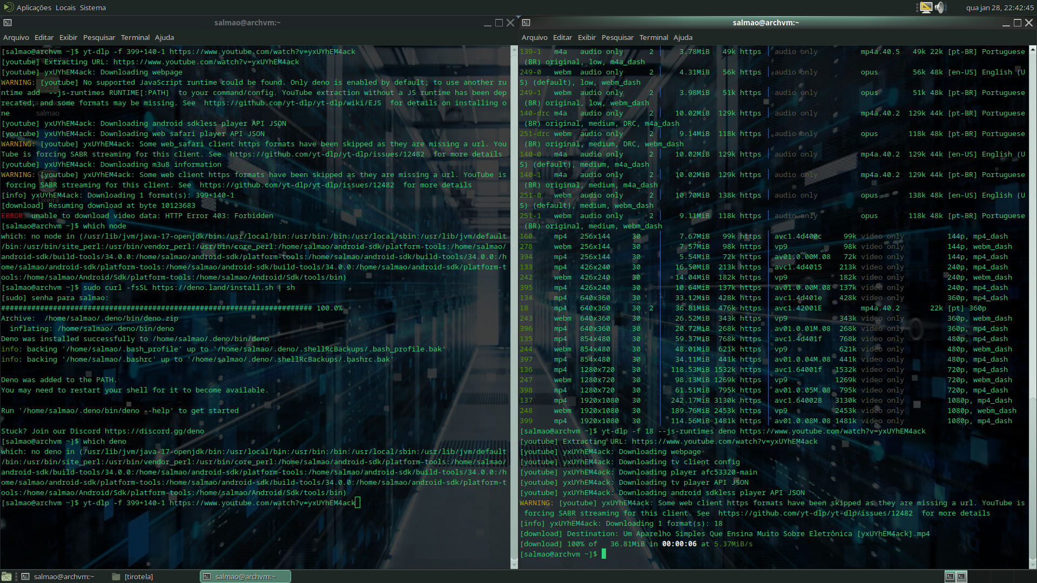The width and height of the screenshot is (1037, 583).
Task: Open the clock showing qua jan 28
Action: pos(999,8)
